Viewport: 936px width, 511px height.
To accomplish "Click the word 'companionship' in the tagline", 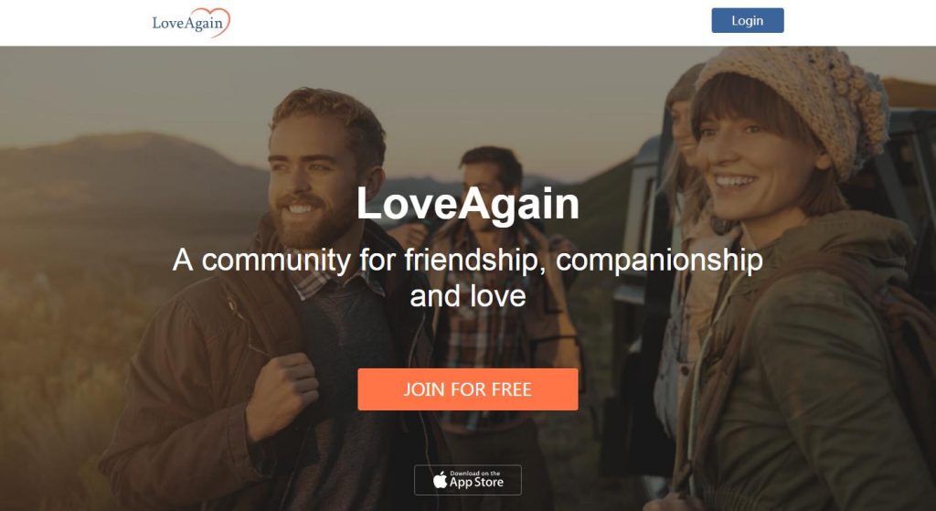I will pos(659,261).
